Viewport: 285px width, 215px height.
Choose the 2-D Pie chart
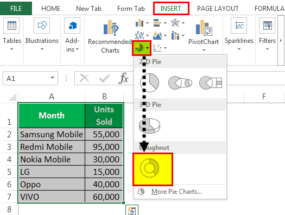pos(150,83)
